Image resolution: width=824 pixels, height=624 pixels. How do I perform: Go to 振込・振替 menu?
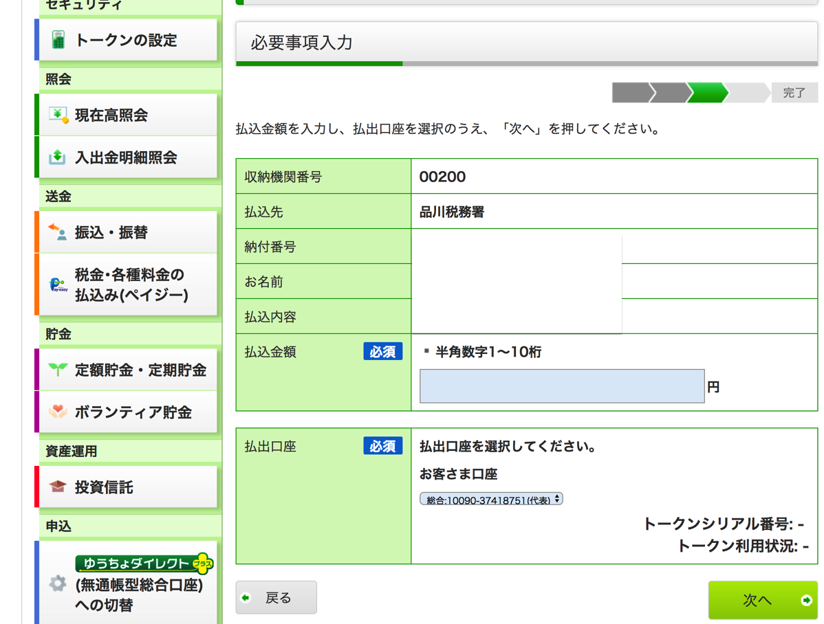[x=111, y=233]
